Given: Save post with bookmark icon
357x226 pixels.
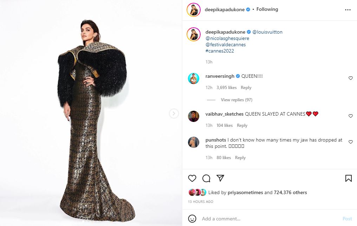Looking at the screenshot, I should (348, 178).
